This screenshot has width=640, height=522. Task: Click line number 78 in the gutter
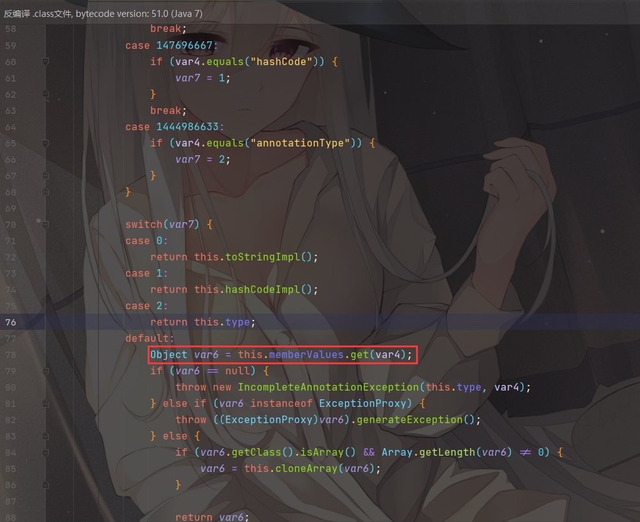pos(11,355)
